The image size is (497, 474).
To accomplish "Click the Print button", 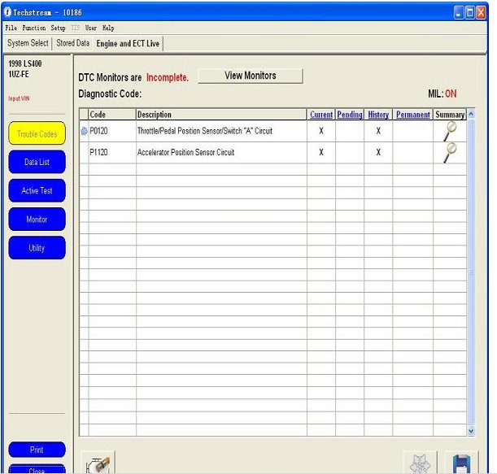I will [x=37, y=450].
